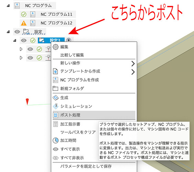This screenshot has height=172, width=194.
Task: Toggle visibility of second operation under 設定3
Action: tap(30, 58)
